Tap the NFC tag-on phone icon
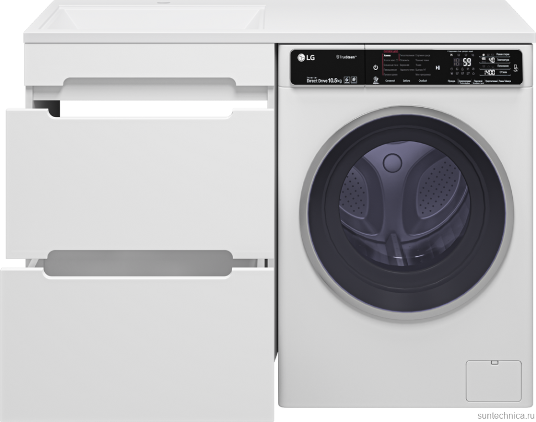 516,68
